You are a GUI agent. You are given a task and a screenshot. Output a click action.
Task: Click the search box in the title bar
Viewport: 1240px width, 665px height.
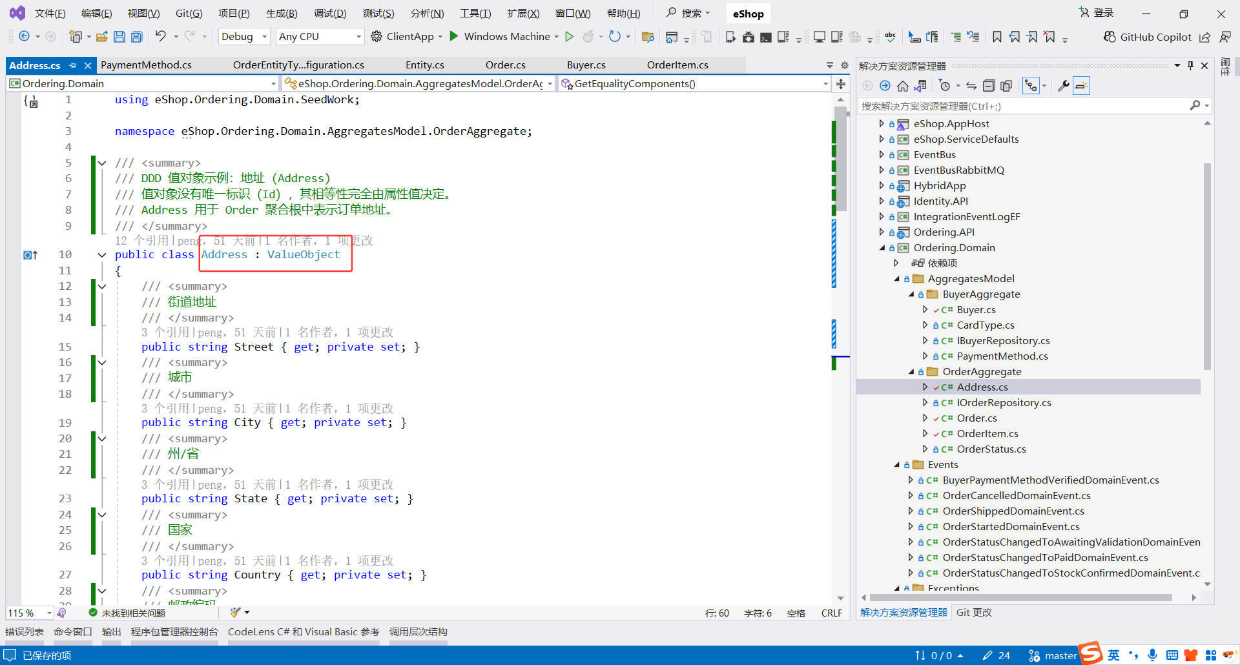[x=688, y=13]
